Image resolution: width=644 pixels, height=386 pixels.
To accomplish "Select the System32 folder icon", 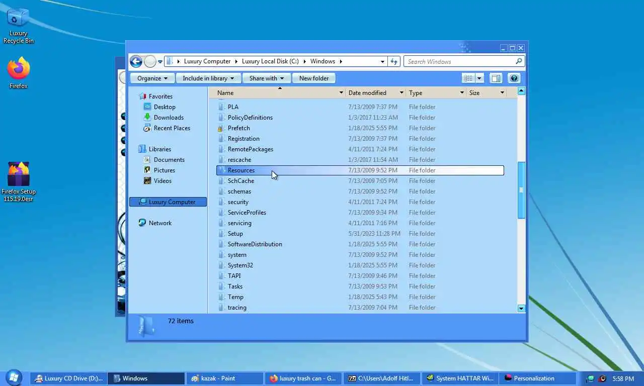I will coord(221,265).
